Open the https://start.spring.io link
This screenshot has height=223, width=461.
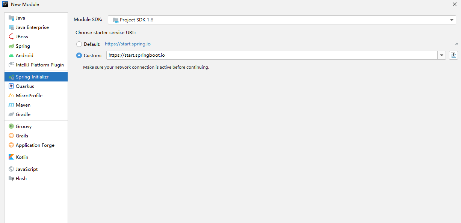pyautogui.click(x=128, y=44)
